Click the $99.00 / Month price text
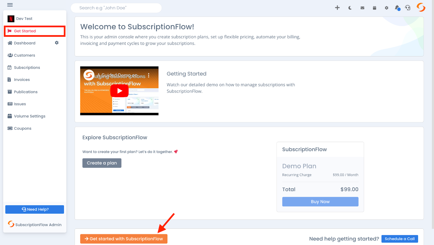Image resolution: width=434 pixels, height=245 pixels. [346, 175]
